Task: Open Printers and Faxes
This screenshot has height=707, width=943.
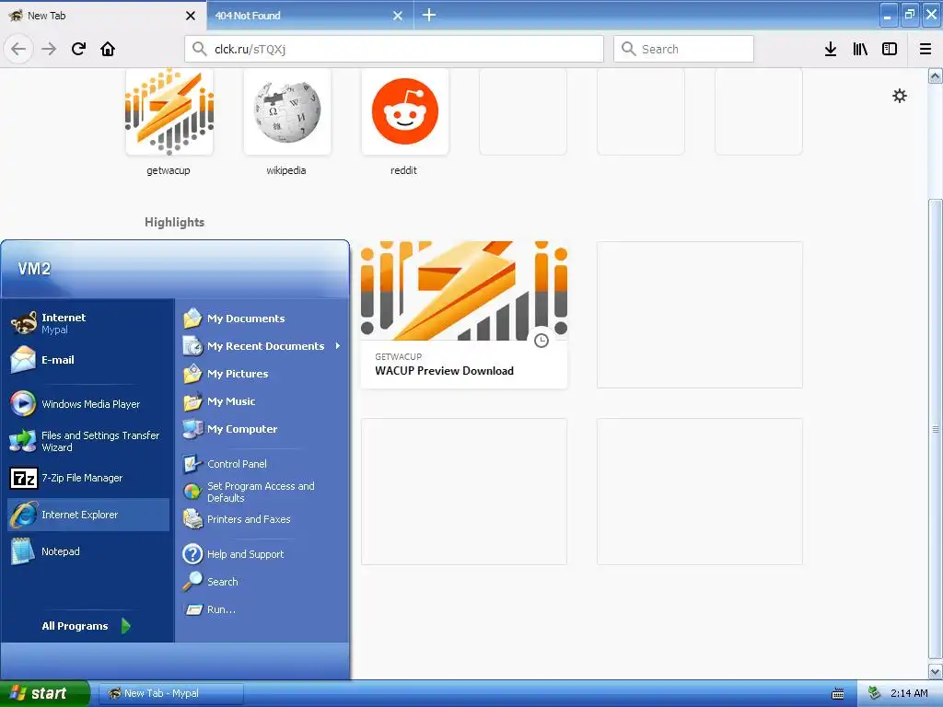Action: [x=262, y=519]
